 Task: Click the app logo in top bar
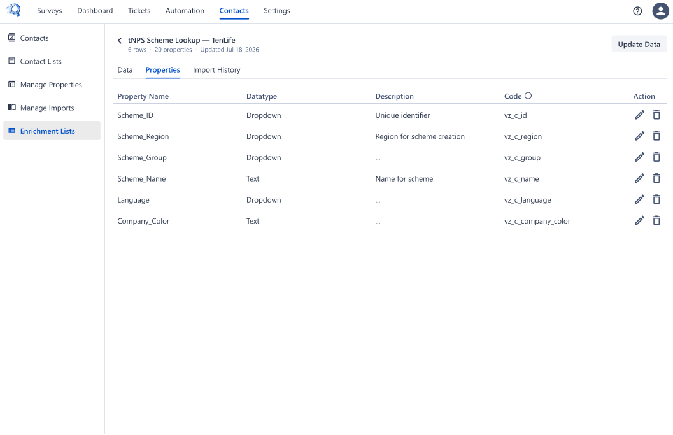pyautogui.click(x=13, y=10)
